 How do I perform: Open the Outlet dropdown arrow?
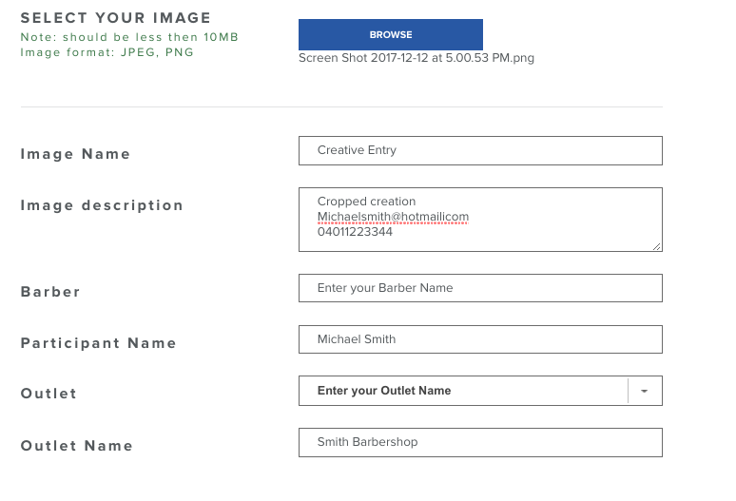click(x=645, y=391)
